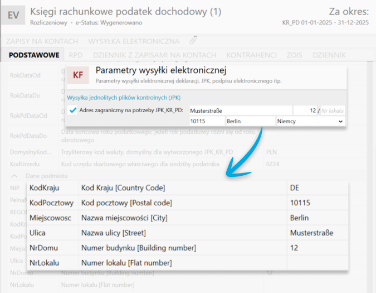Click the postal code field showing 10115

[206, 121]
